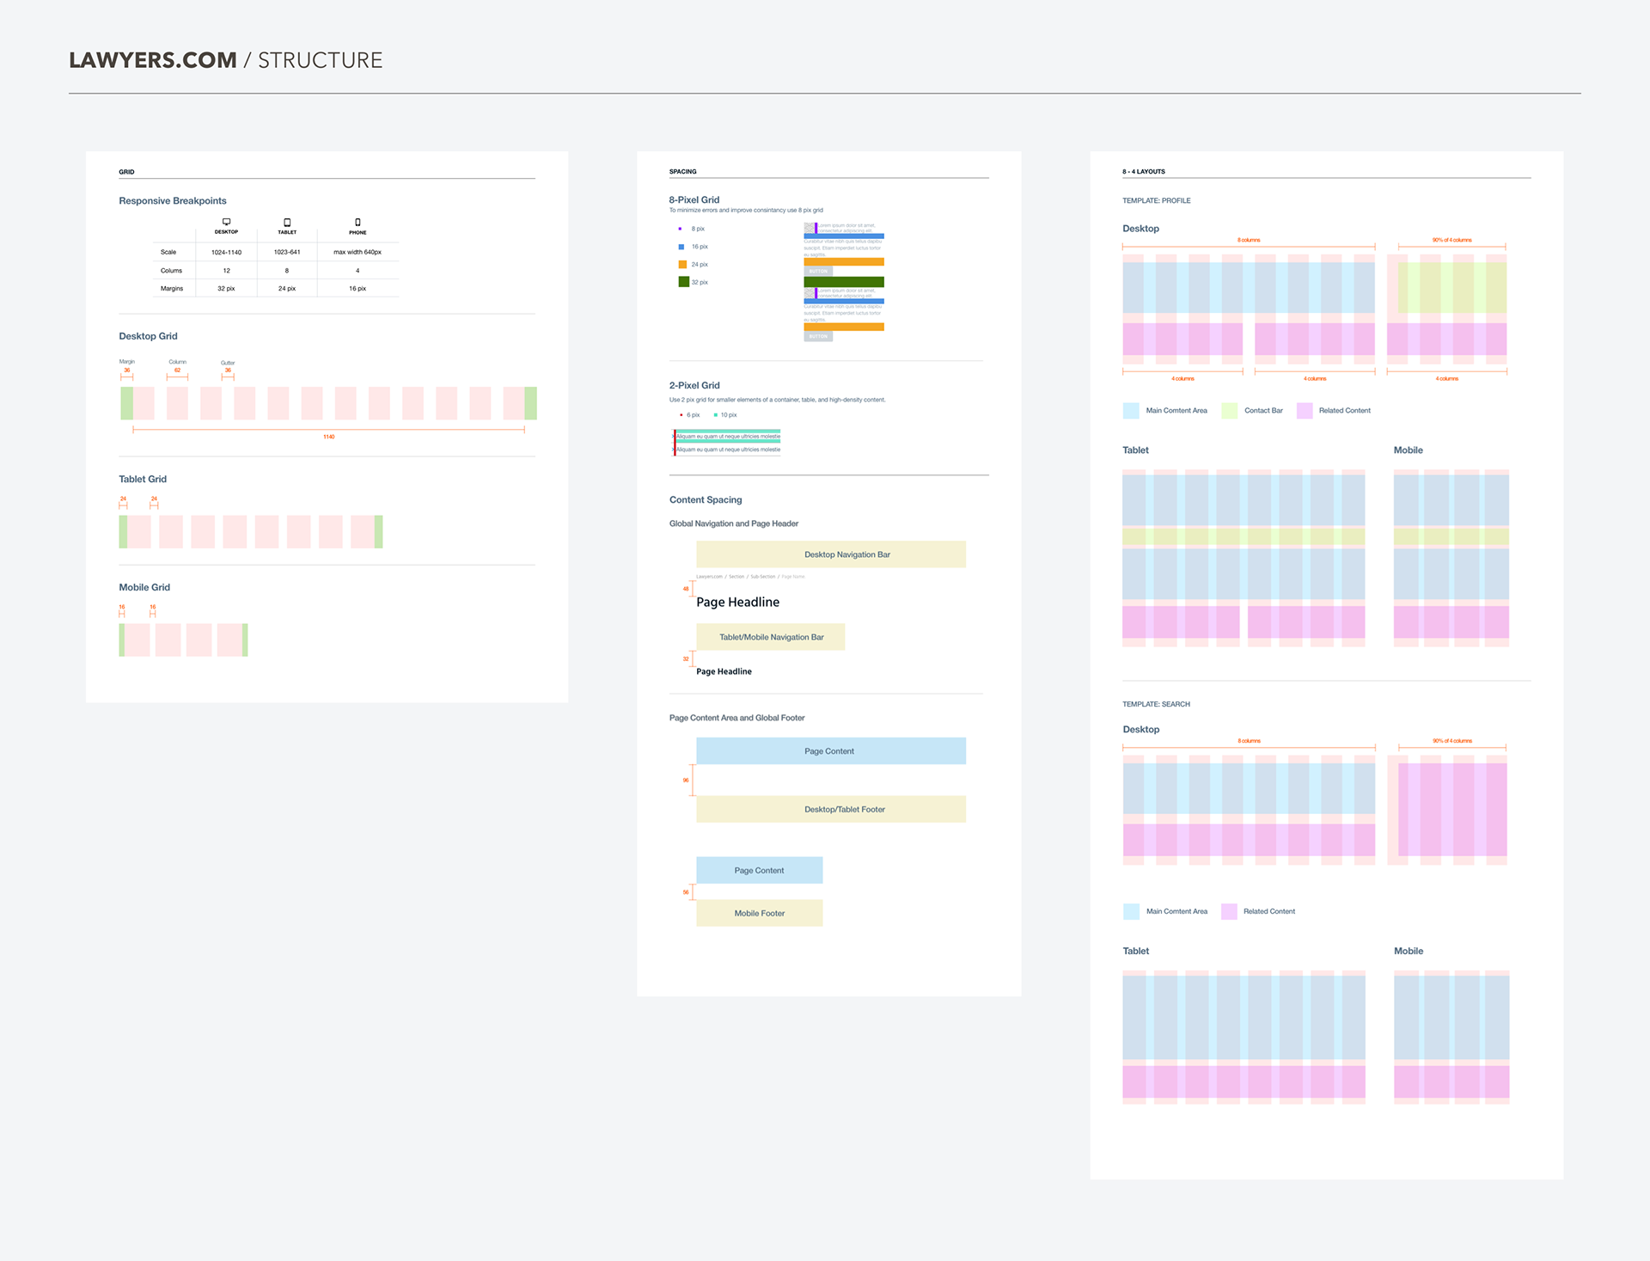Click Related Content swatch under Search template
Viewport: 1650px width, 1261px height.
(1229, 911)
